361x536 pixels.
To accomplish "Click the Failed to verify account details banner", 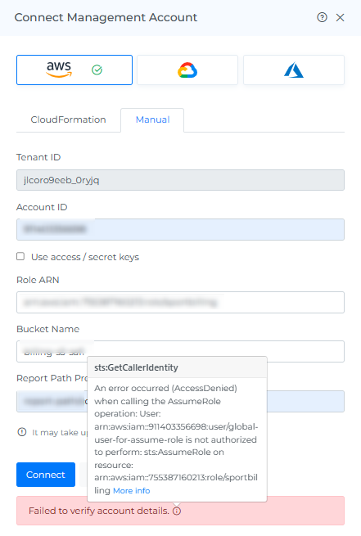I will click(180, 511).
